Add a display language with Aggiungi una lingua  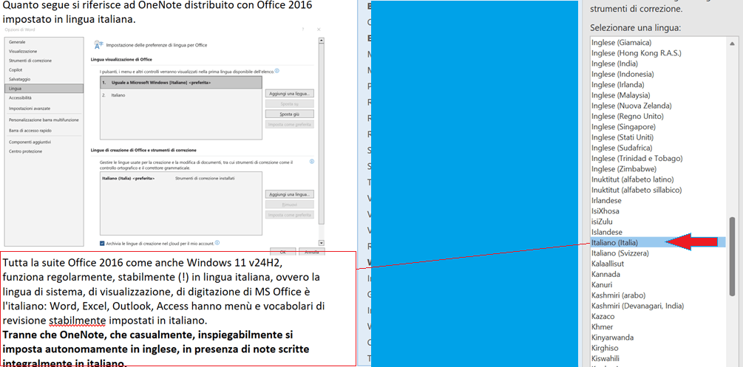point(289,93)
